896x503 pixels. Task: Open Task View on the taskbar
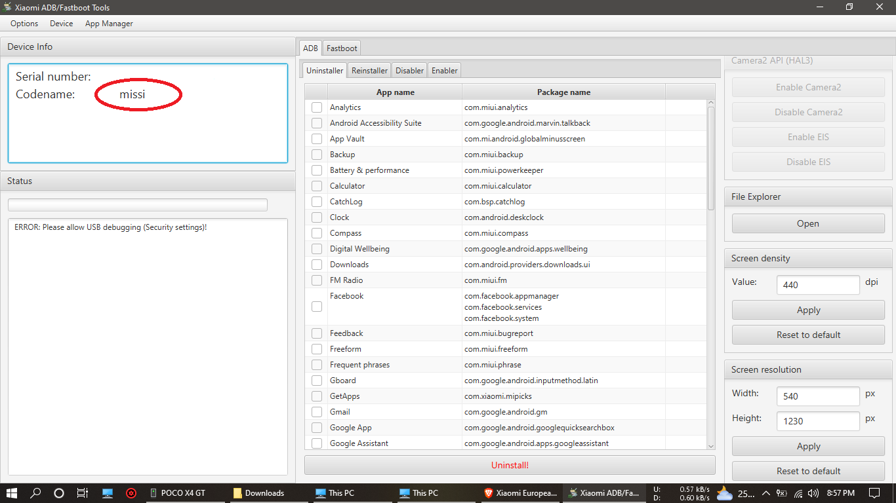tap(83, 493)
